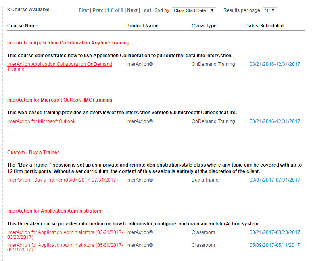Click Classroom cell for the 03/21/2017 class
The image size is (315, 261).
click(203, 232)
